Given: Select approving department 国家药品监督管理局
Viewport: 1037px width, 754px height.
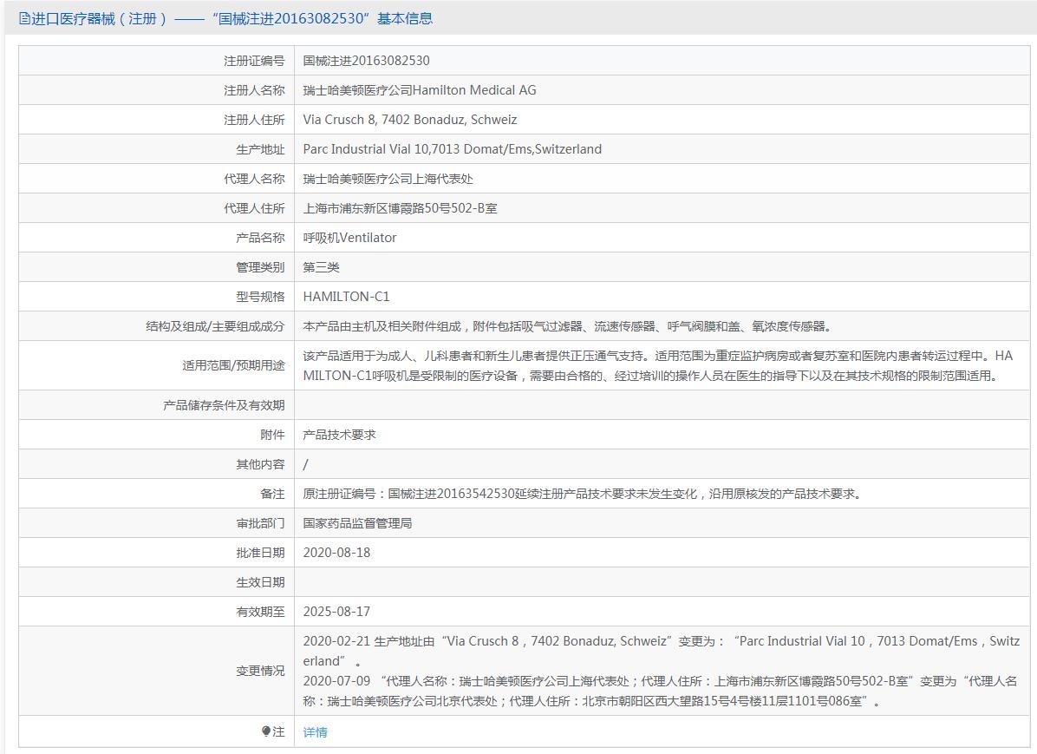Looking at the screenshot, I should coord(358,523).
